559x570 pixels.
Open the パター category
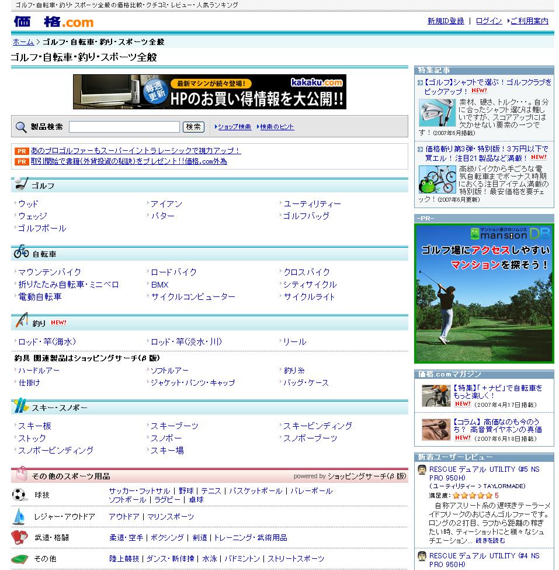(x=163, y=216)
